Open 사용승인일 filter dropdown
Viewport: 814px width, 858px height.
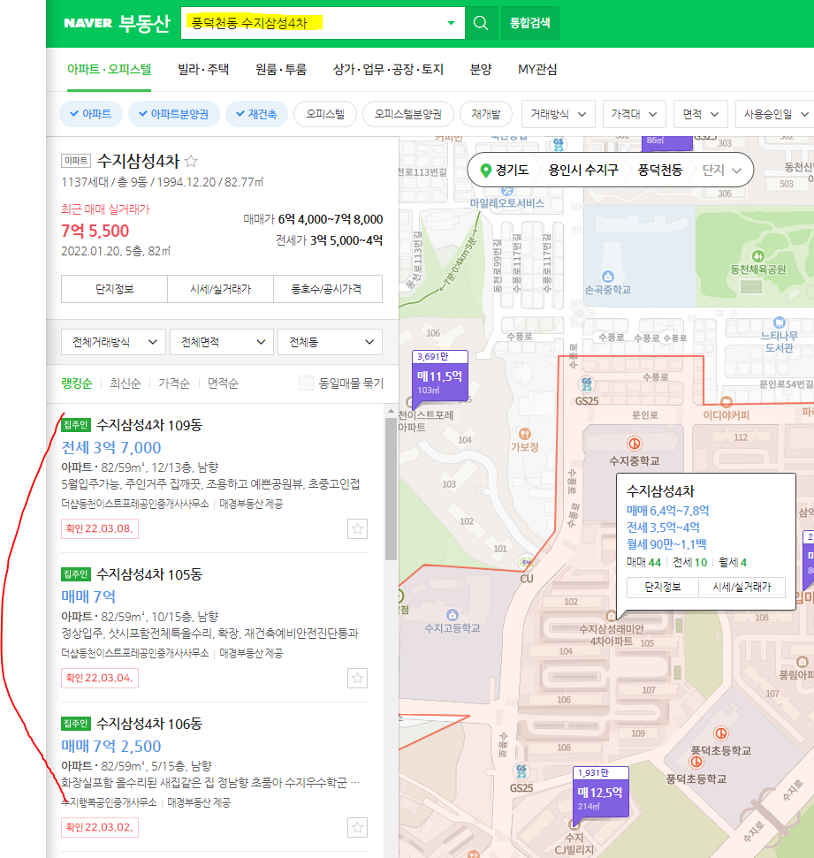(x=775, y=114)
